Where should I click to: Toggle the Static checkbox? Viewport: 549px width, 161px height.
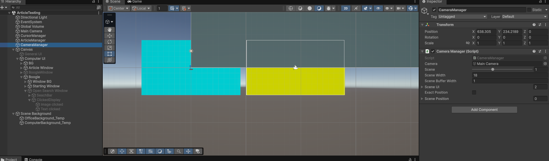(x=529, y=10)
